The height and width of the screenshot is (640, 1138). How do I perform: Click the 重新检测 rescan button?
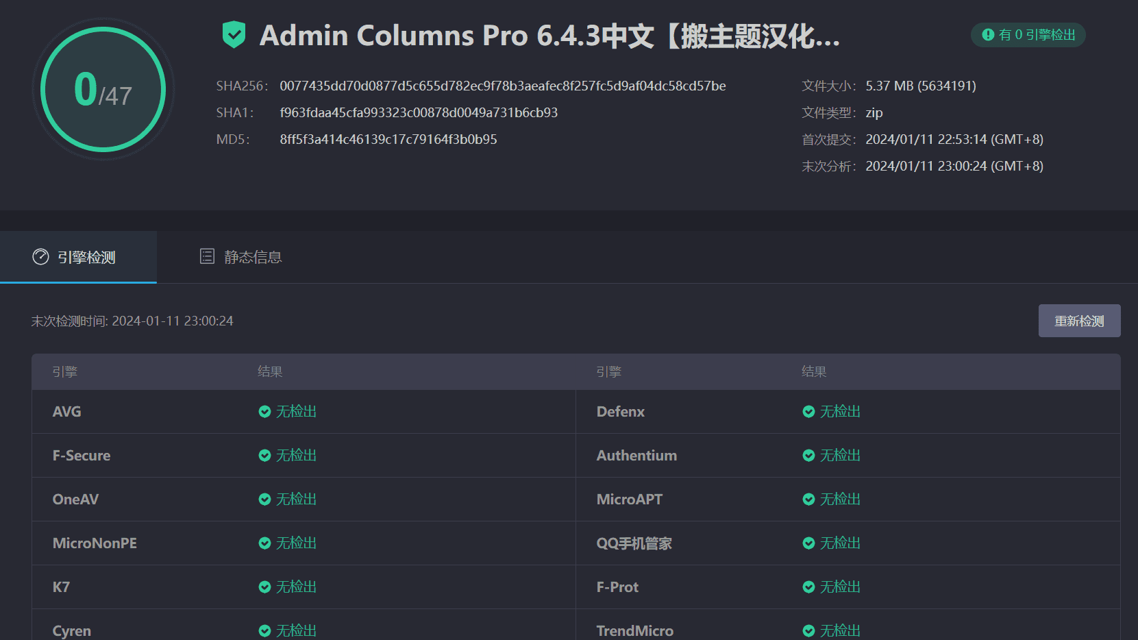(1079, 321)
